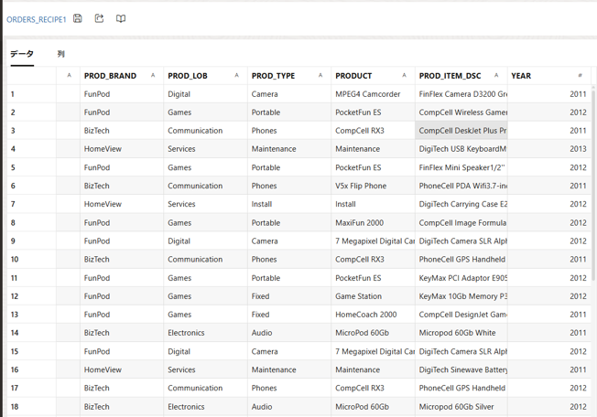597x417 pixels.
Task: Open the ORDERS_RECIPE1 link
Action: 37,19
